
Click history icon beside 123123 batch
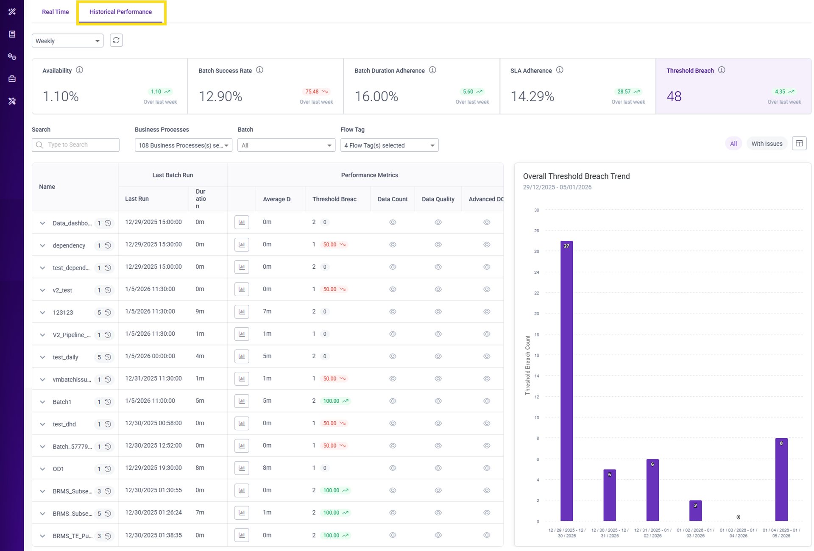(108, 312)
